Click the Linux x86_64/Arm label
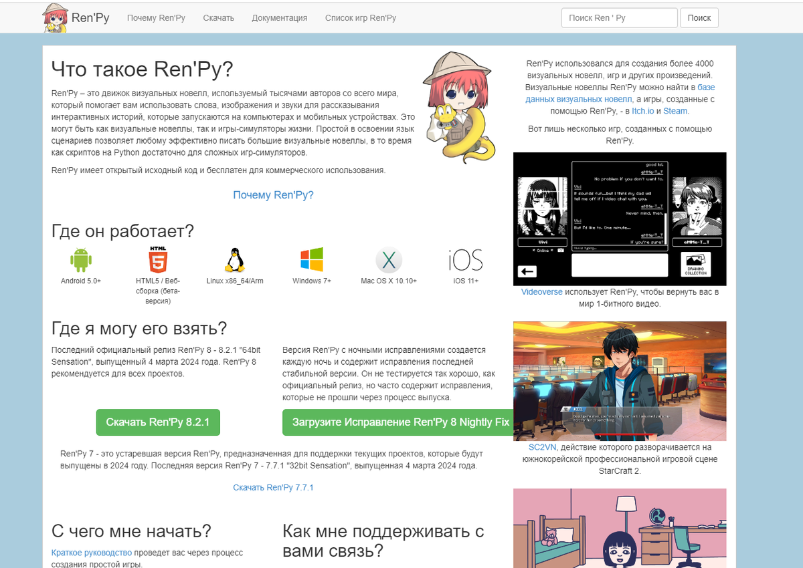Viewport: 803px width, 568px height. pos(235,281)
